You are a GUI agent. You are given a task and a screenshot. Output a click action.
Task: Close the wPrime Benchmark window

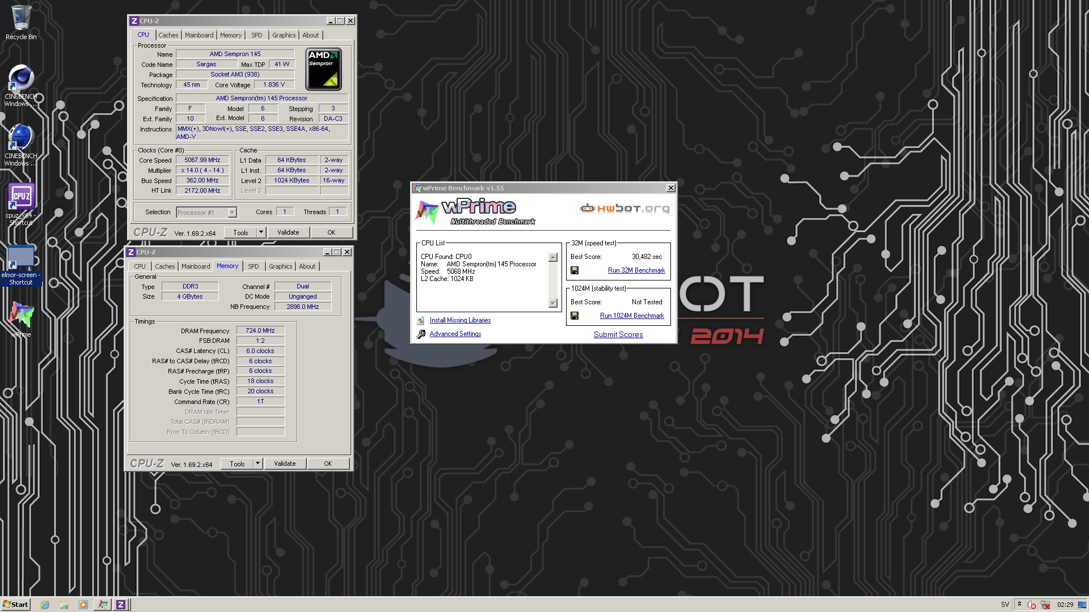click(x=670, y=188)
